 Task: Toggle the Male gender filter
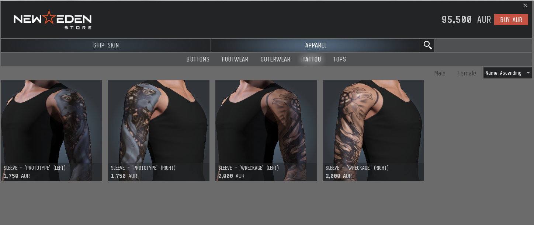click(x=440, y=73)
